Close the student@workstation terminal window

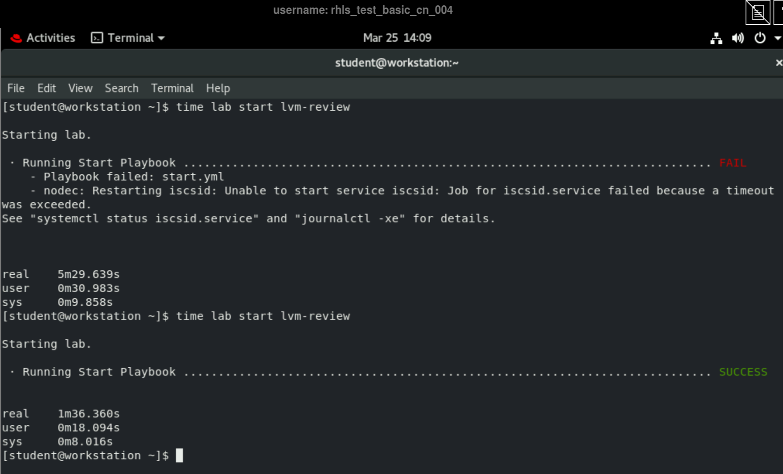coord(779,63)
